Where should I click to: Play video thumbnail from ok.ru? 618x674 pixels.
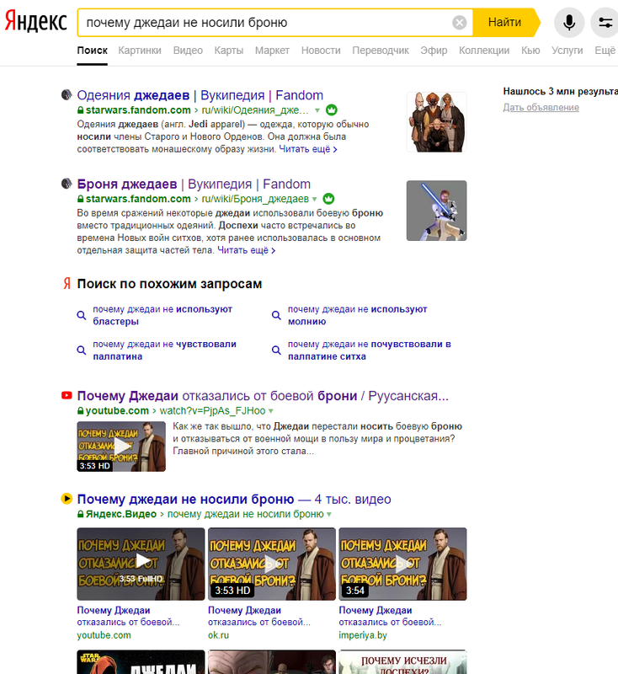[x=272, y=564]
